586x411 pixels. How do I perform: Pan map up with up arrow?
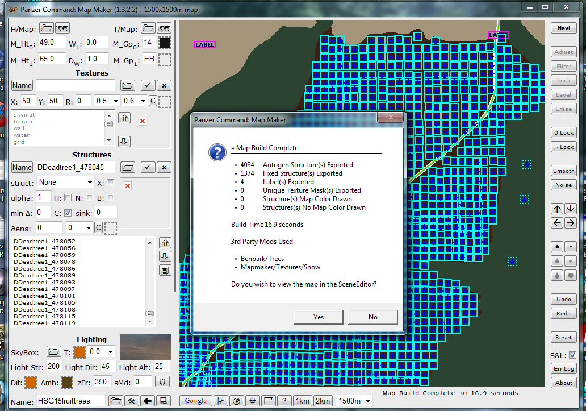point(557,209)
